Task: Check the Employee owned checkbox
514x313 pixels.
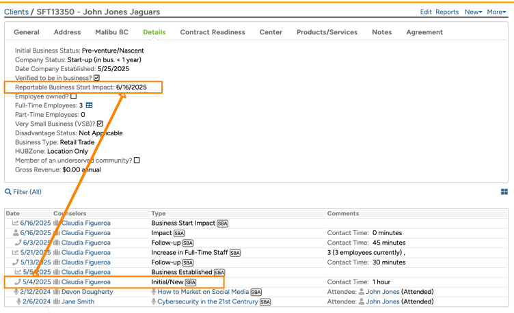Action: pyautogui.click(x=74, y=96)
